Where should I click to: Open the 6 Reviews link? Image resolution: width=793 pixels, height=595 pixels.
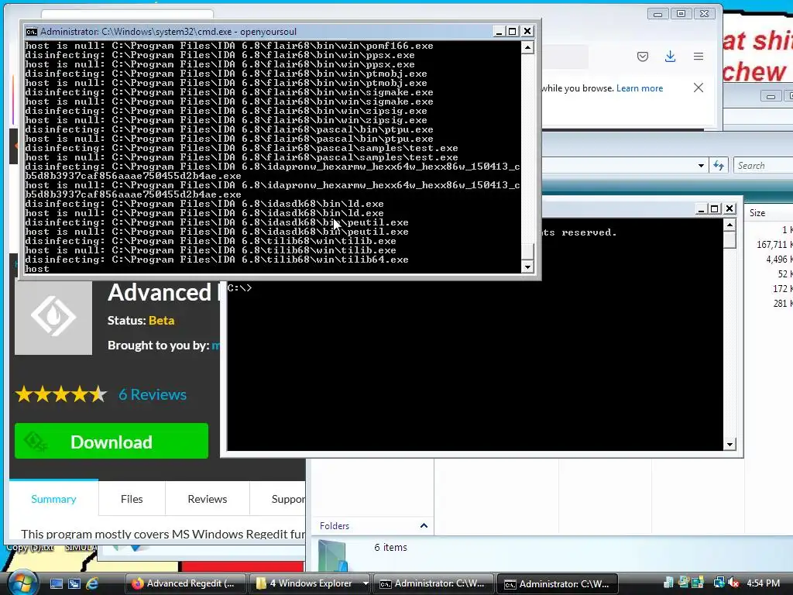(x=153, y=394)
